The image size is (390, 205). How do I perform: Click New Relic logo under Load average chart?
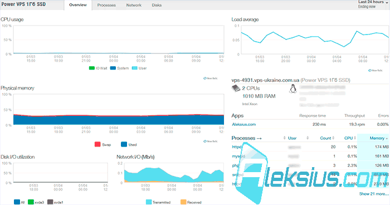[x=376, y=70]
